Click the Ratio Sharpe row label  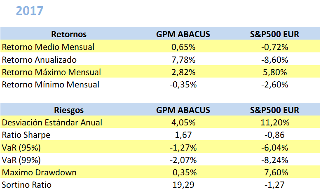26,135
